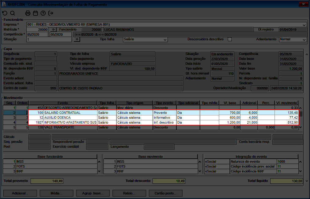The image size is (310, 199).
Task: Click Total desconto field 10,49
Action: point(169,181)
